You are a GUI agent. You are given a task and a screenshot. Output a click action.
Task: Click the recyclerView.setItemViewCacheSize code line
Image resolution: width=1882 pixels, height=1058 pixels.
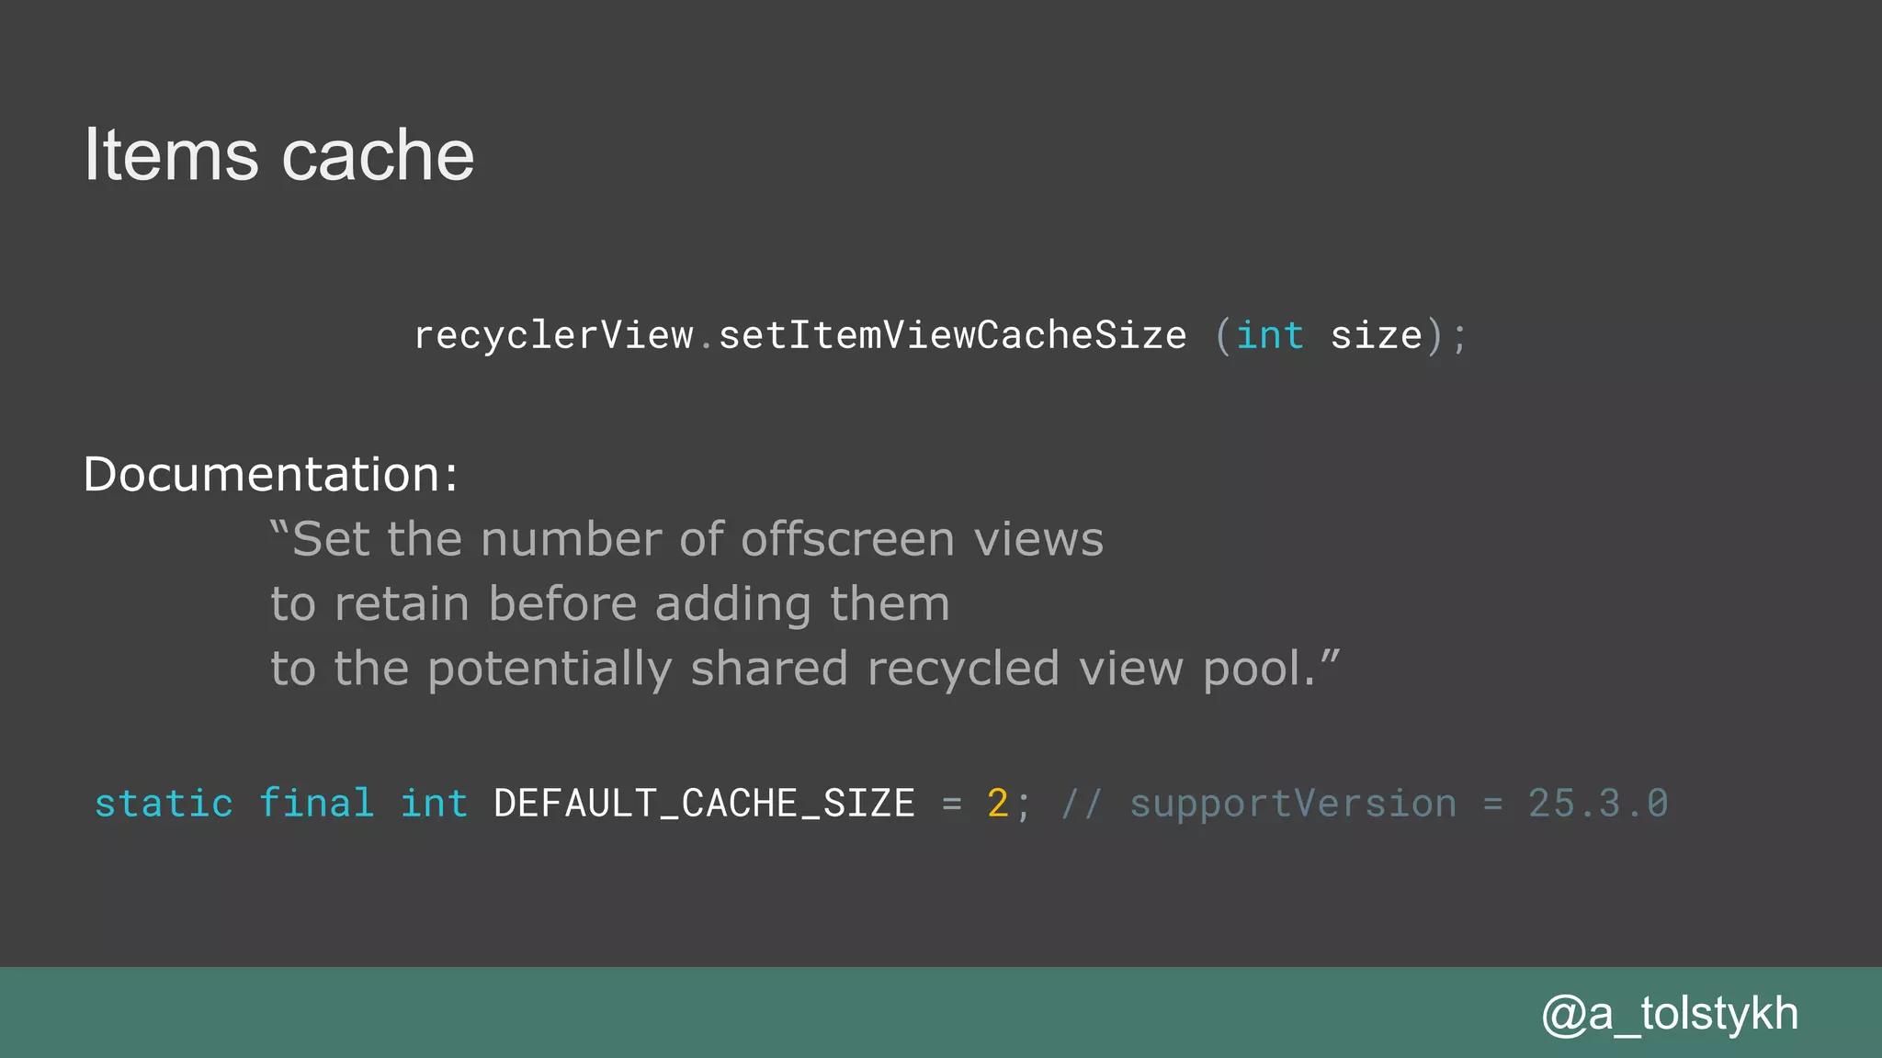[x=940, y=335]
